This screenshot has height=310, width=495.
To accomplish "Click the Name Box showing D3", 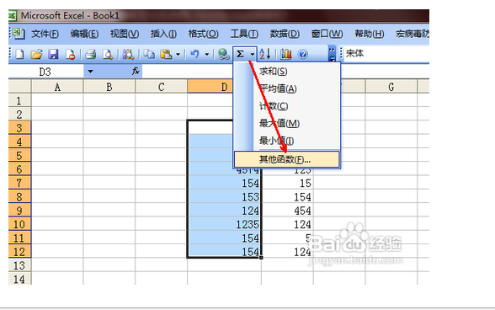I will point(46,72).
